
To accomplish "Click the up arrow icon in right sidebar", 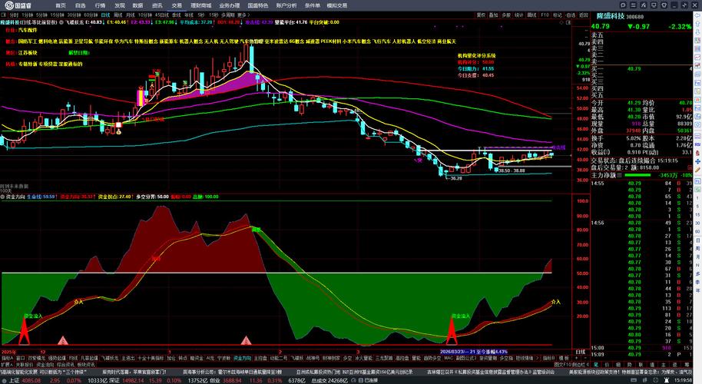I will pyautogui.click(x=697, y=23).
